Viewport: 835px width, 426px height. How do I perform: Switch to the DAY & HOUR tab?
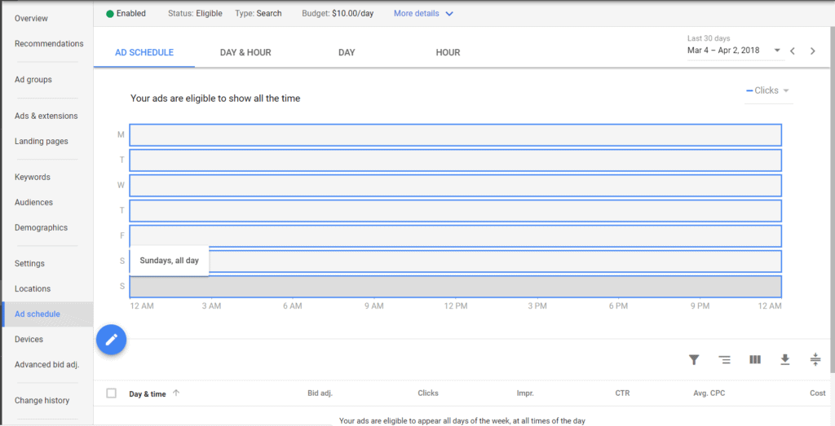(245, 52)
